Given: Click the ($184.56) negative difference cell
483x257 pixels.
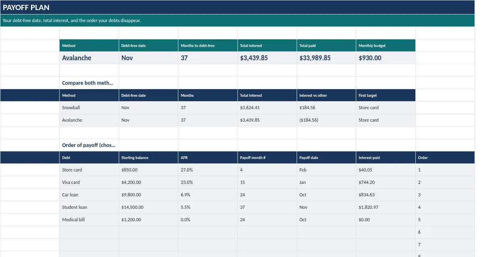Looking at the screenshot, I should [x=326, y=120].
